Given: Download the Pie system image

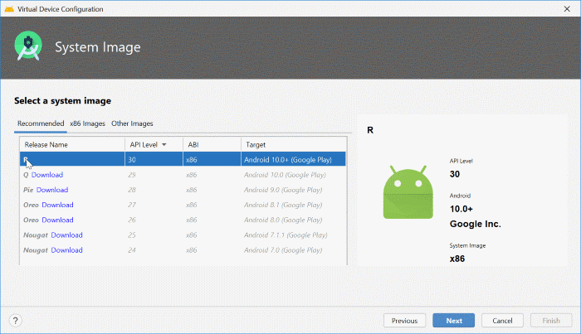Looking at the screenshot, I should tap(52, 190).
